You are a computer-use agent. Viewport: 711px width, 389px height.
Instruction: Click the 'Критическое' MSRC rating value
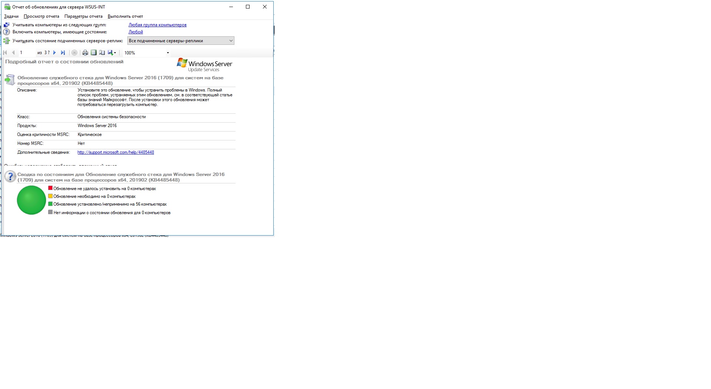coord(90,134)
